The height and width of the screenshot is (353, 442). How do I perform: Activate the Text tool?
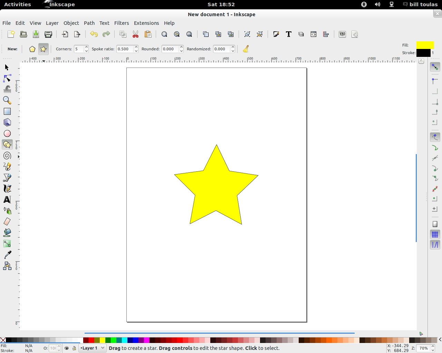[7, 199]
